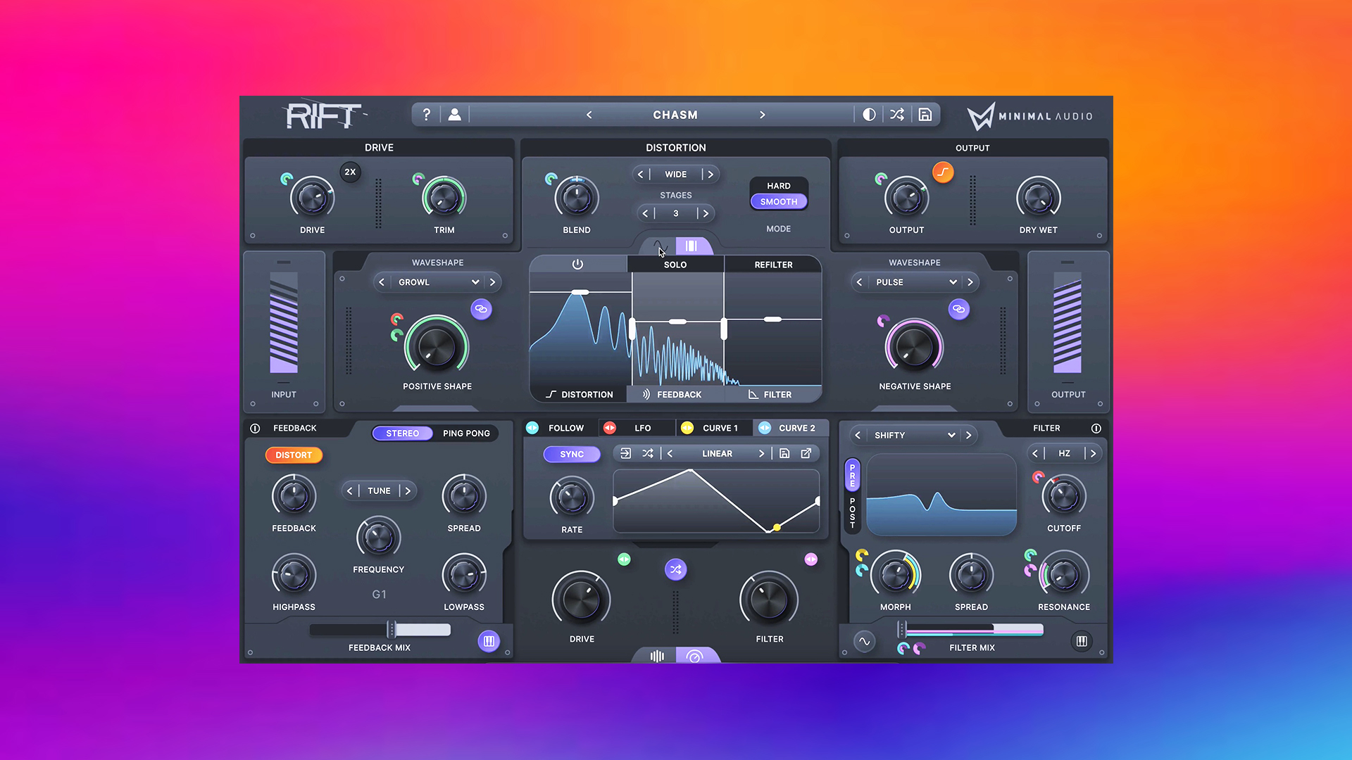Click the SOLO button above the spectrum display
Viewport: 1352px width, 760px height.
point(675,264)
